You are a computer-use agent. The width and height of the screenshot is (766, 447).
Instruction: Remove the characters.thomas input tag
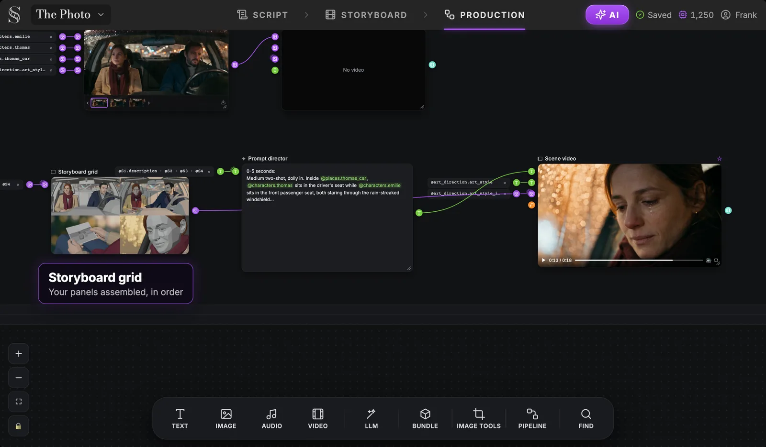51,48
